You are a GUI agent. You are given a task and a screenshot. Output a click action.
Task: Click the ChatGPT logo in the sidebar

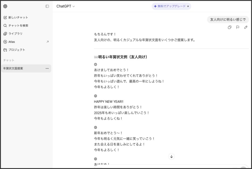(x=6, y=6)
